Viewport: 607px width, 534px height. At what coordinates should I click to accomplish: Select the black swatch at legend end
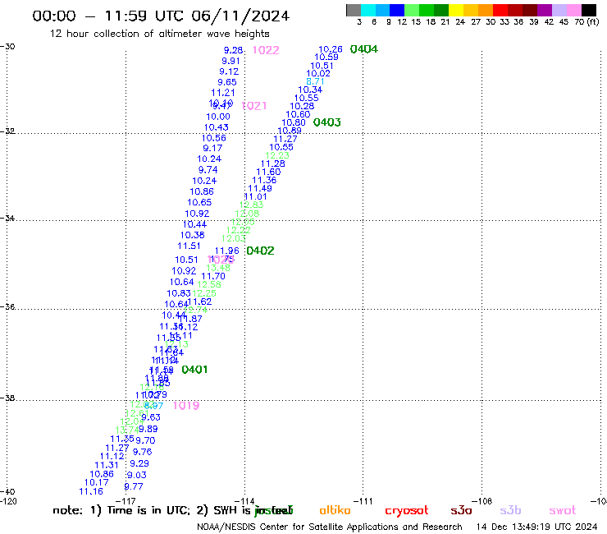coord(589,10)
